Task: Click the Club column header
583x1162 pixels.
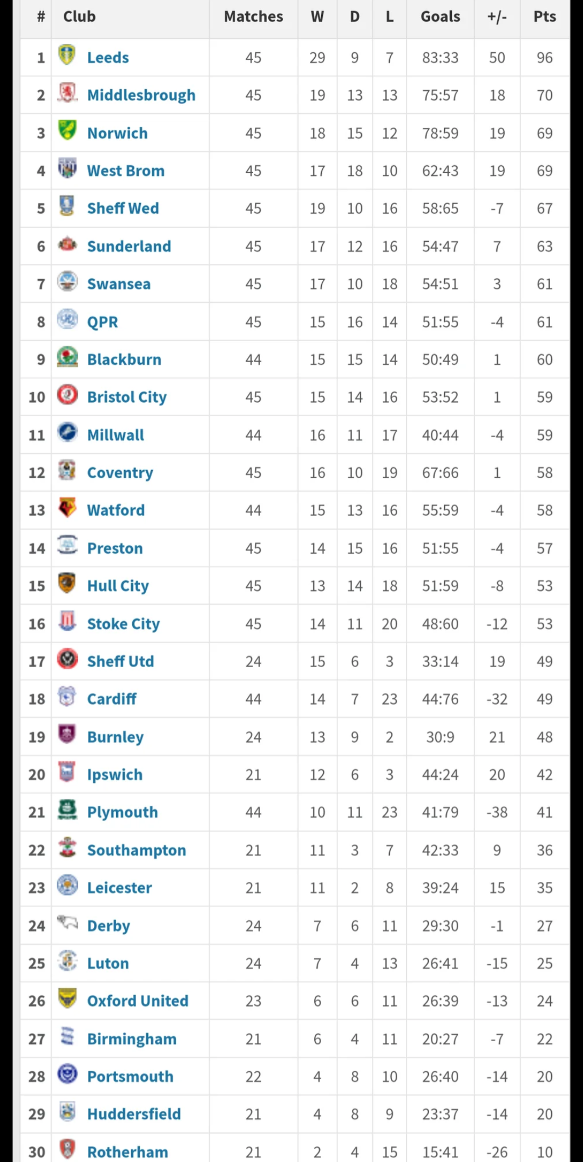Action: [x=79, y=17]
